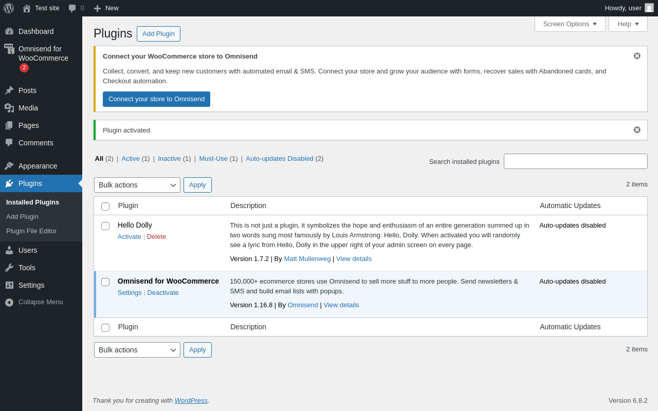Dismiss the Plugin activated notice
This screenshot has width=658, height=411.
[637, 130]
